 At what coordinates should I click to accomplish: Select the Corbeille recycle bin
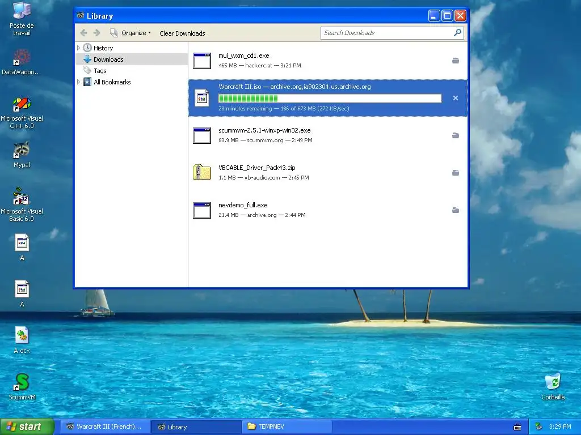553,386
